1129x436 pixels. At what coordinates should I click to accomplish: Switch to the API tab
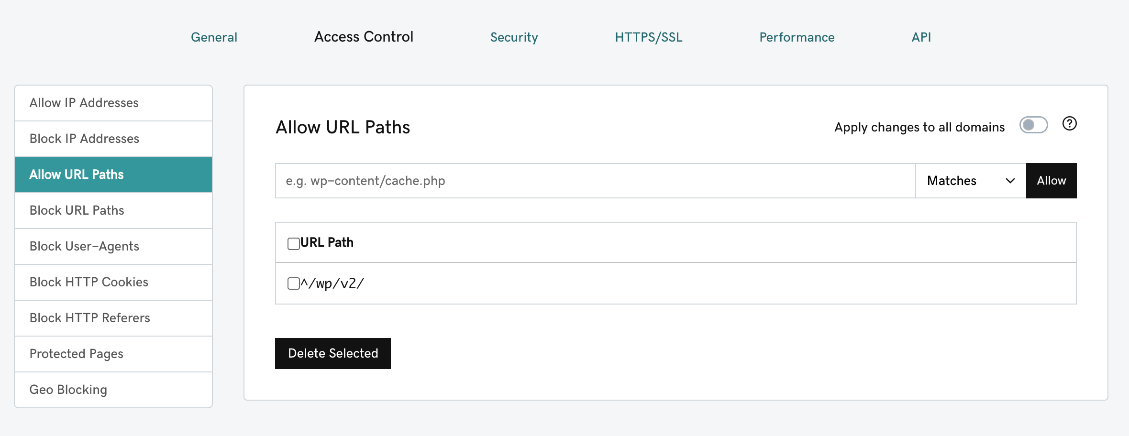[921, 37]
